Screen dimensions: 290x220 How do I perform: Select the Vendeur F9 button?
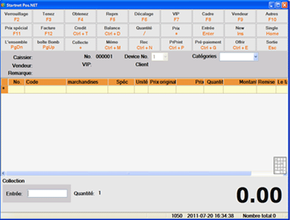[240, 16]
